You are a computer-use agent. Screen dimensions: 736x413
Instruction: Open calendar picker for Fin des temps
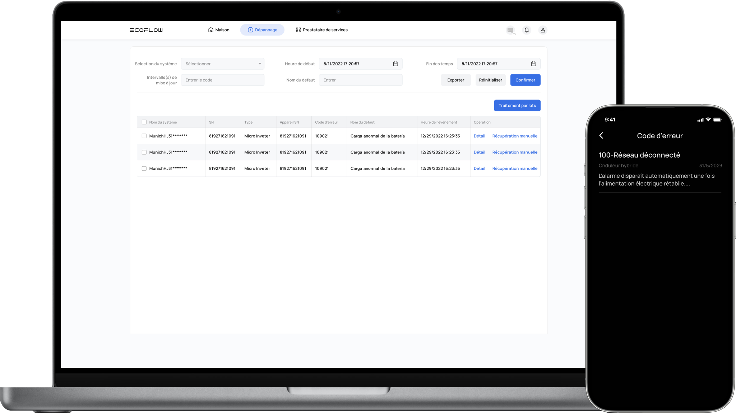click(x=533, y=64)
